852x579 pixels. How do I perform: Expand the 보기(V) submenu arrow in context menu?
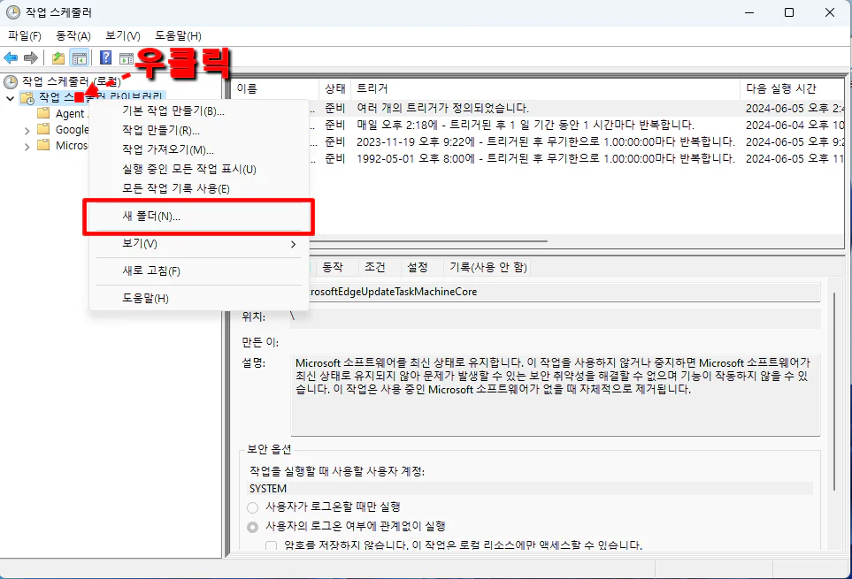[x=293, y=244]
